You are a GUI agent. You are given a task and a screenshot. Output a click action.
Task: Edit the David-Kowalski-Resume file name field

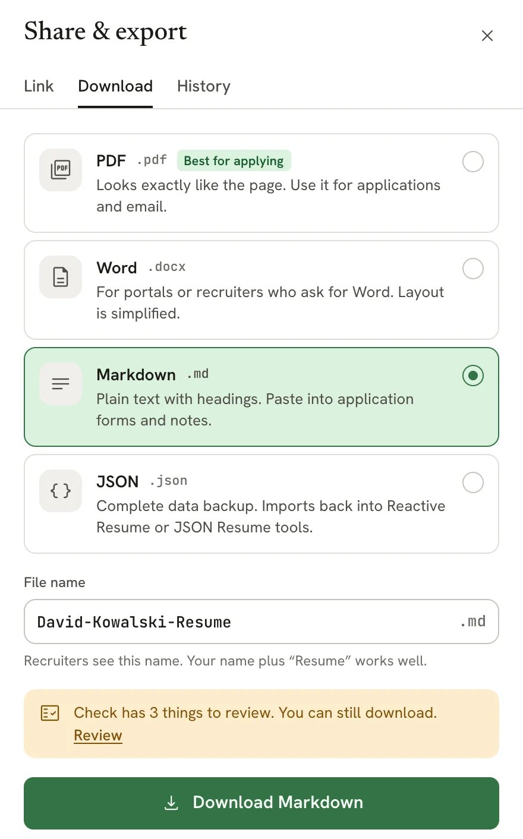(x=261, y=622)
